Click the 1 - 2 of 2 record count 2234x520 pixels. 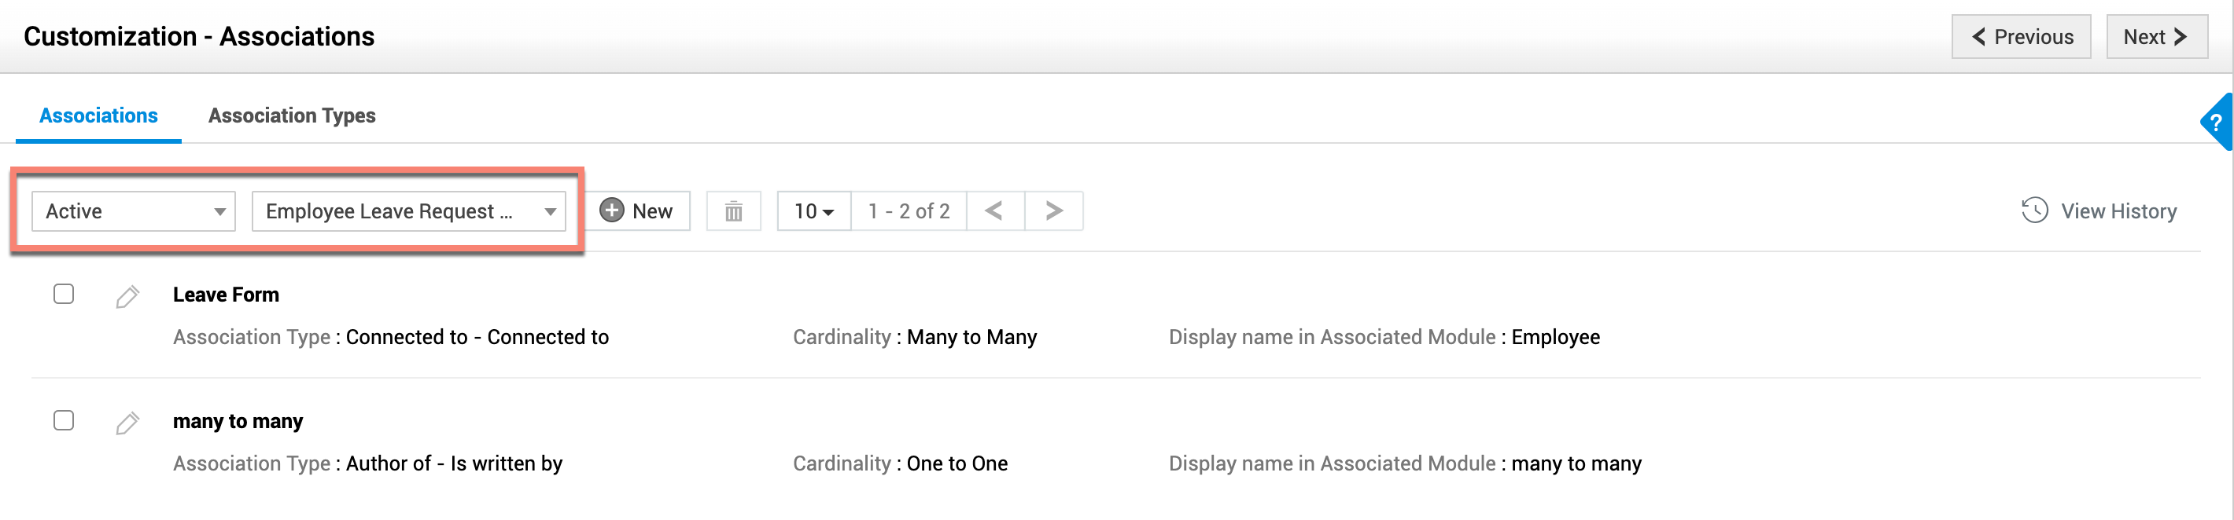[908, 211]
